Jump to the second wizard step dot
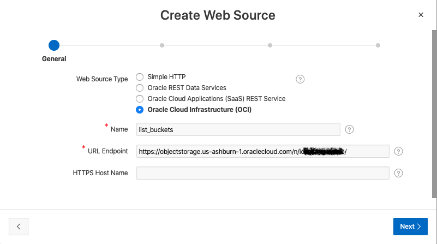The image size is (437, 244). 162,45
